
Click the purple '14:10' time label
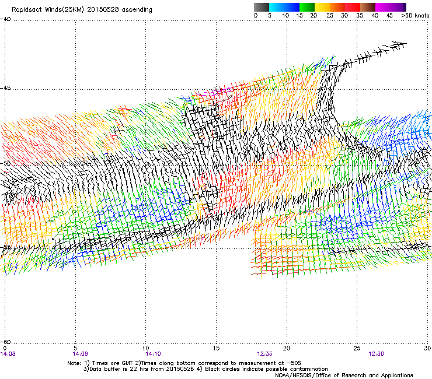tap(153, 354)
